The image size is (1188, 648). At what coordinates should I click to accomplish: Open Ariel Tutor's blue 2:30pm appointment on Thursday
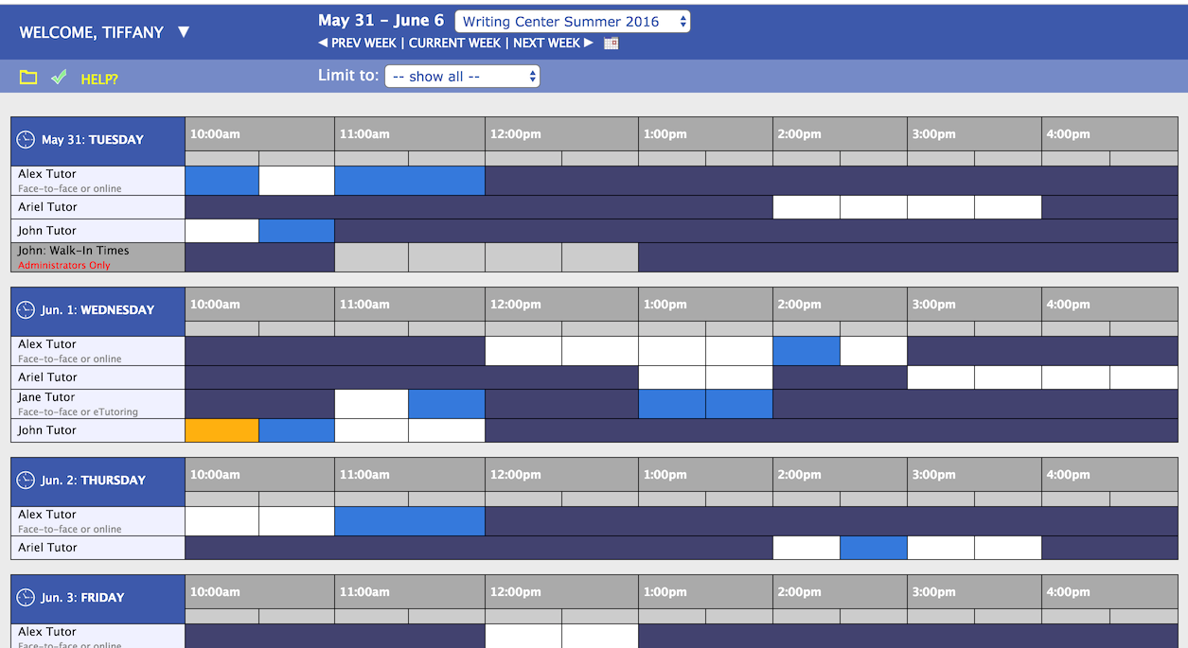click(873, 548)
